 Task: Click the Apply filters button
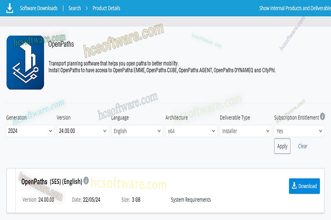pos(282,146)
